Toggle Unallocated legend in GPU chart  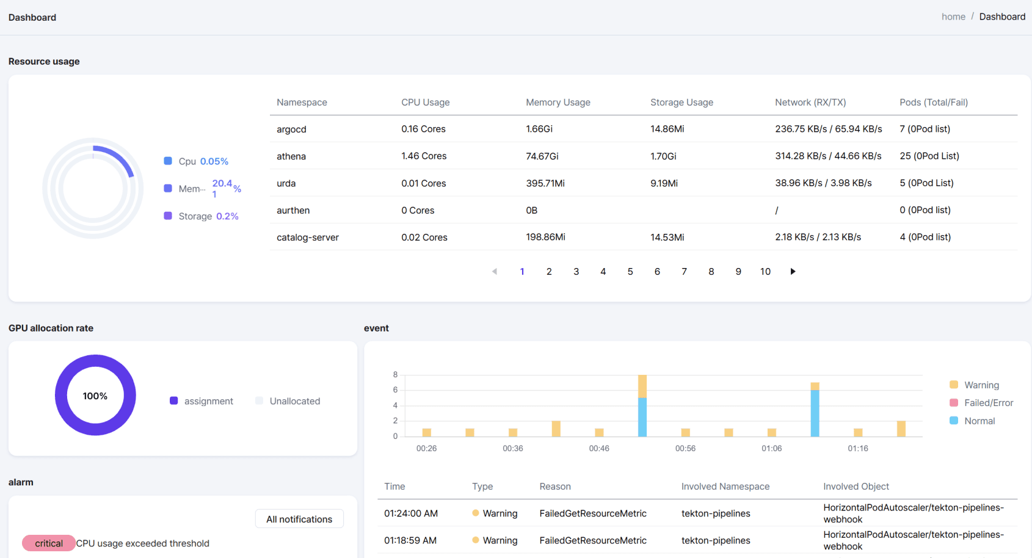288,401
